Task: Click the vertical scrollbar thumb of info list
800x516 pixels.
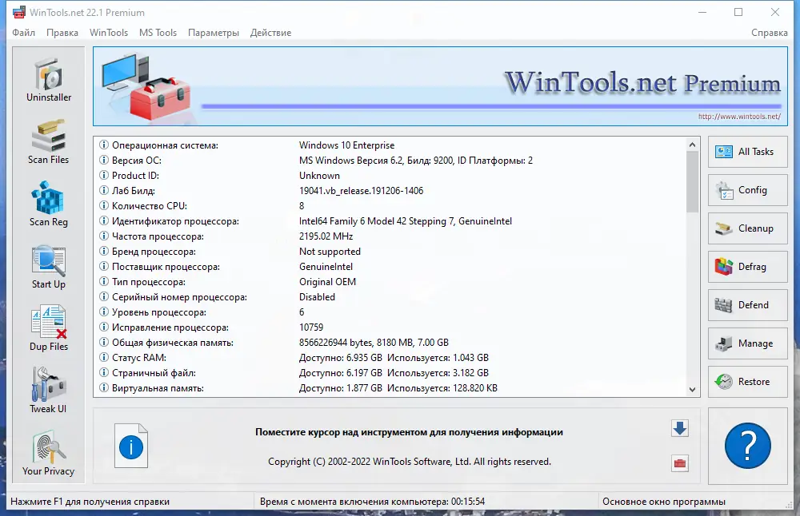Action: tap(692, 181)
